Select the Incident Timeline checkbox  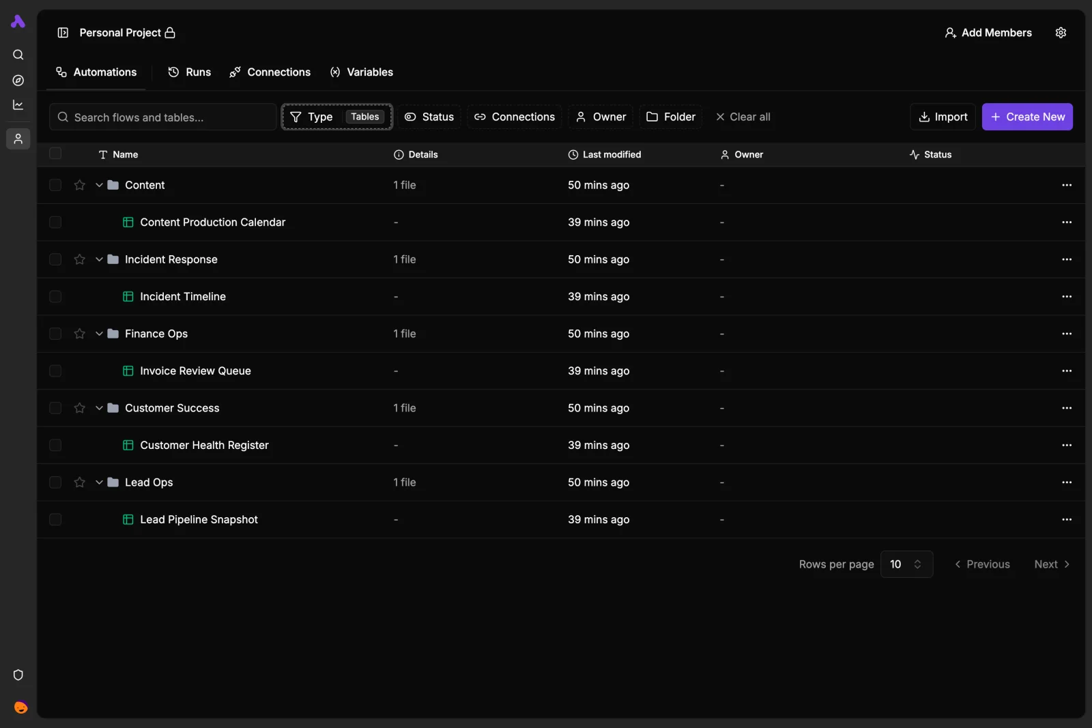(55, 297)
